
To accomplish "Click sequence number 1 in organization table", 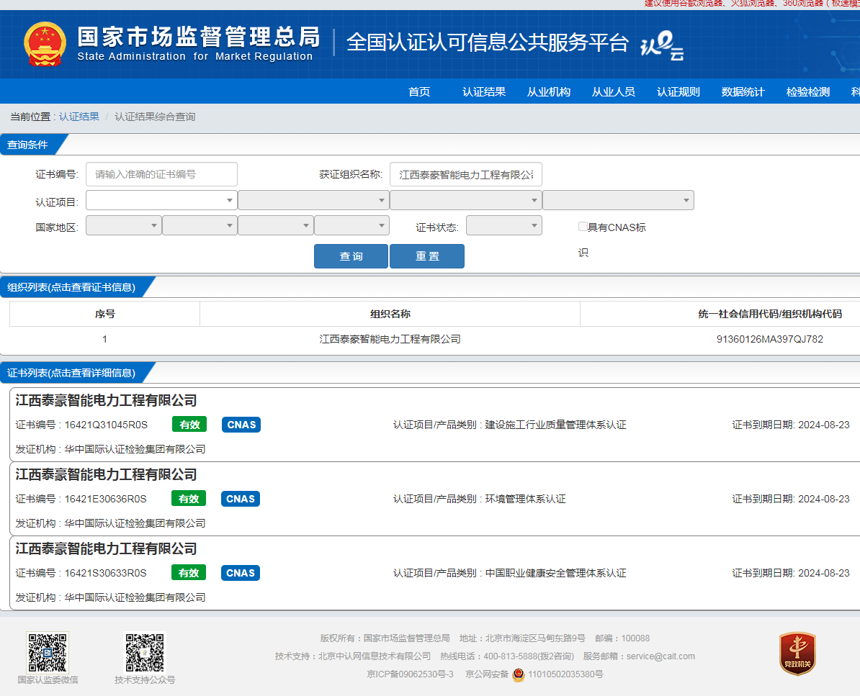I will 104,339.
